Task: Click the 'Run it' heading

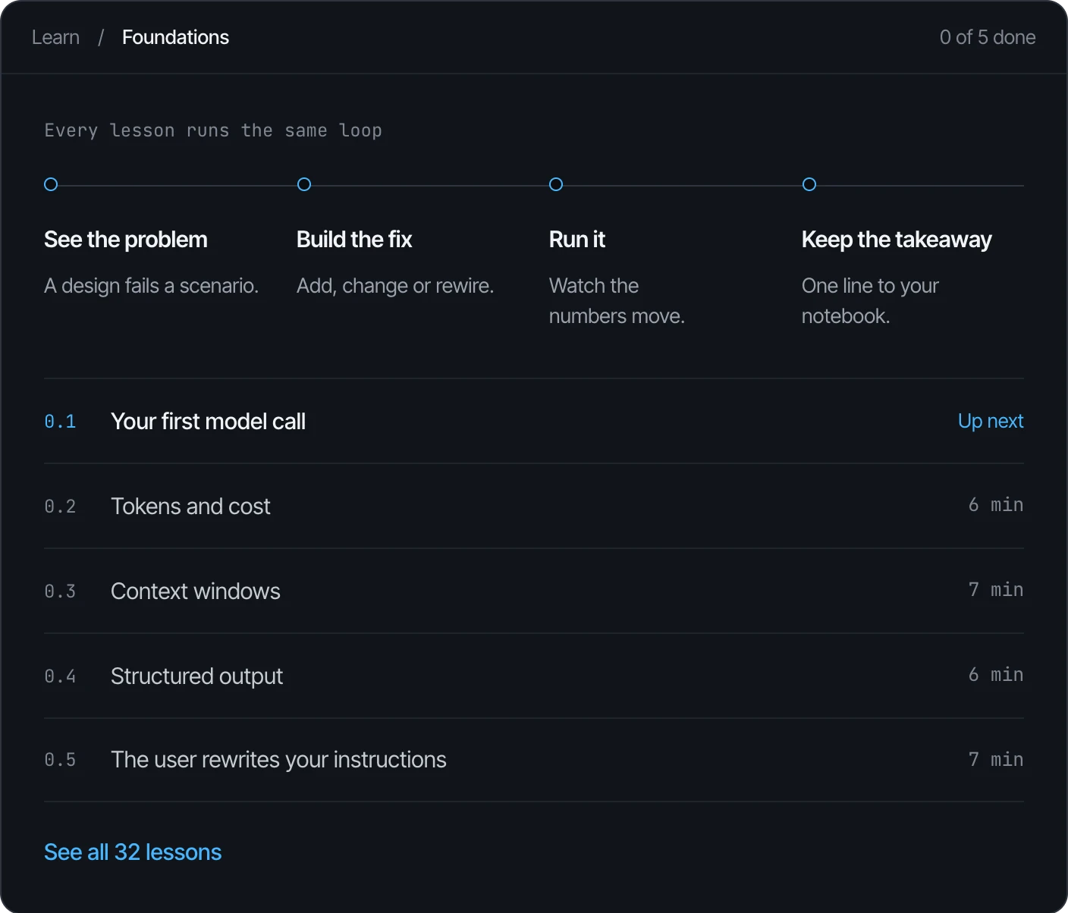Action: (x=577, y=240)
